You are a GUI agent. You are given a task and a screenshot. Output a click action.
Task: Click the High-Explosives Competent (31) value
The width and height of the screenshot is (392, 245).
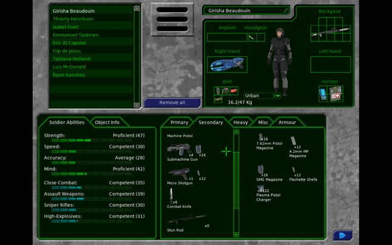click(x=126, y=216)
